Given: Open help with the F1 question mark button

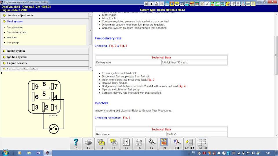Looking at the screenshot, I should (x=76, y=144).
